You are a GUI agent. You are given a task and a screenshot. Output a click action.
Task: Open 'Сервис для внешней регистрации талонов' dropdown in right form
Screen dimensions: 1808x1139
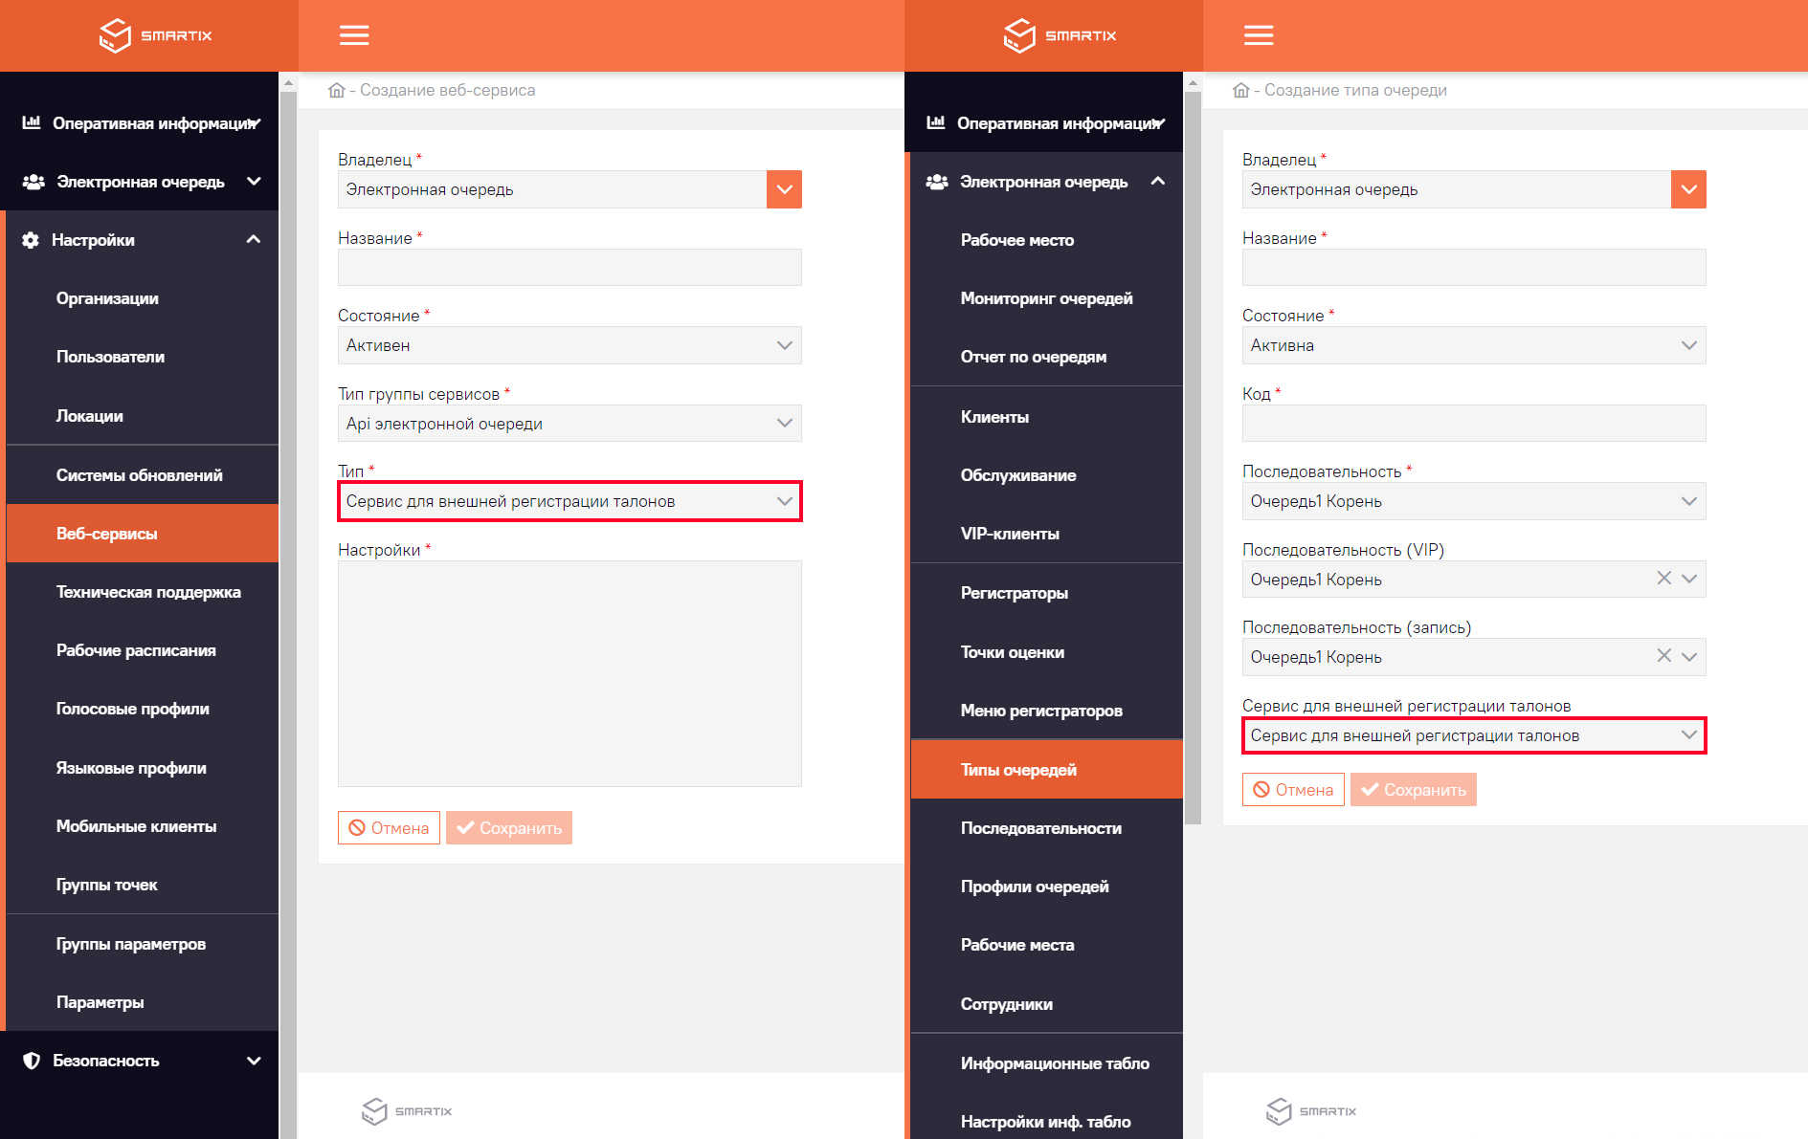tap(1474, 735)
